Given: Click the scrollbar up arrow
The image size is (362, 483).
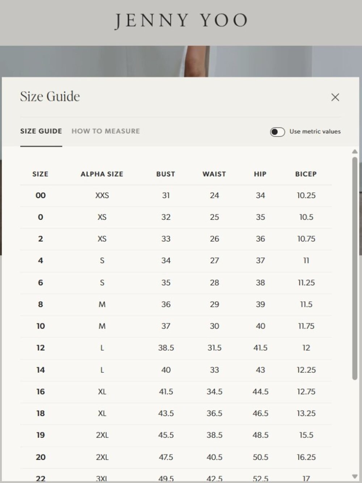Looking at the screenshot, I should (x=355, y=151).
